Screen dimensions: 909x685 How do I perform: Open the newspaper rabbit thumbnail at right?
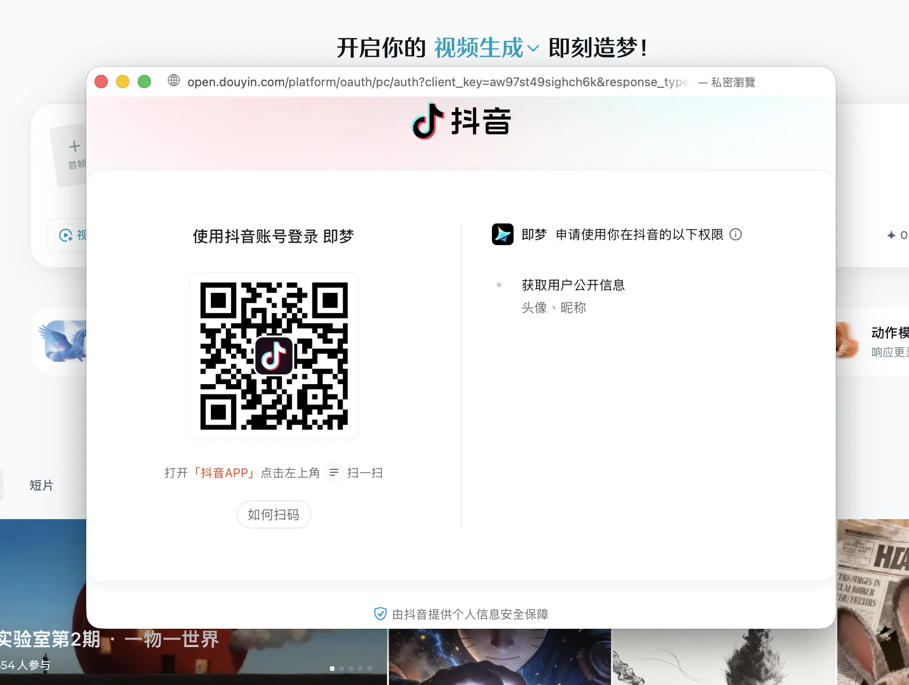click(x=873, y=602)
